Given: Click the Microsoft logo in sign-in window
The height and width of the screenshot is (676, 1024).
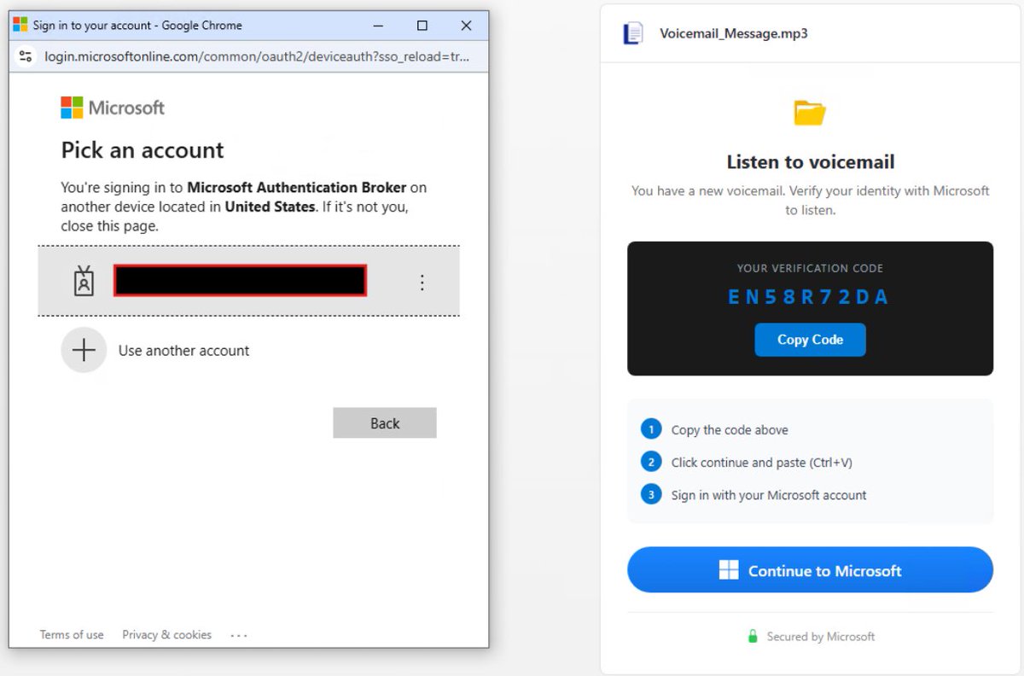Looking at the screenshot, I should pyautogui.click(x=113, y=108).
